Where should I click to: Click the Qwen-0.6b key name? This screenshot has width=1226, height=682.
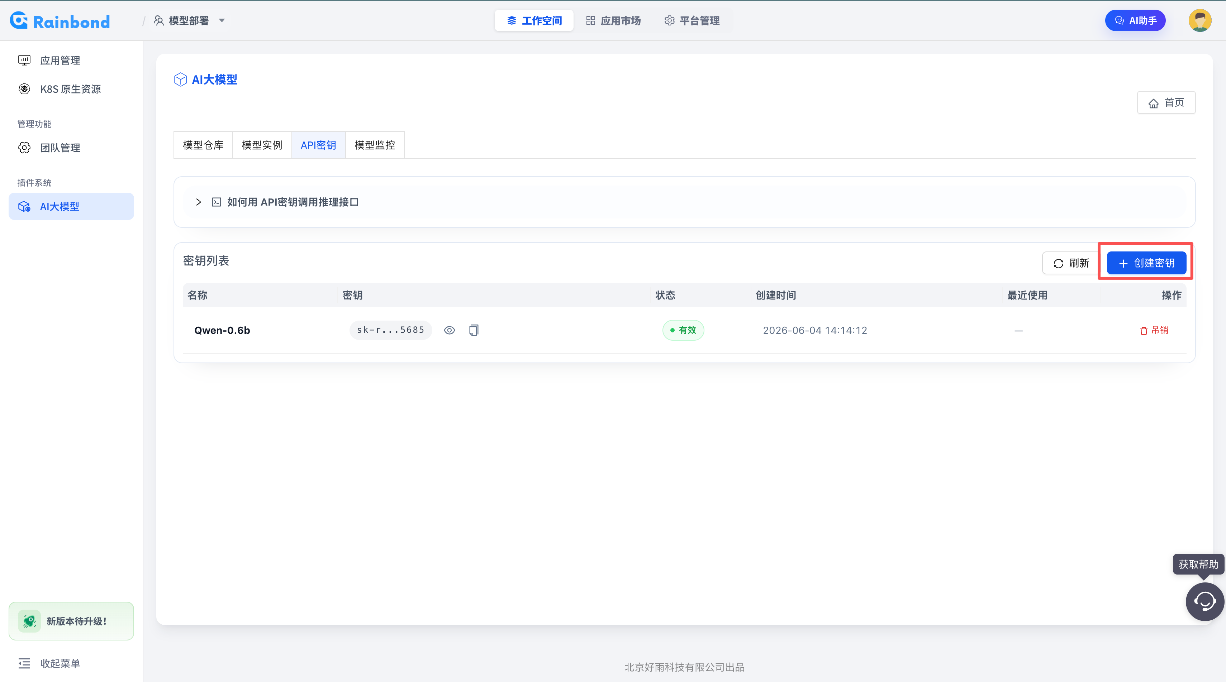click(x=222, y=330)
